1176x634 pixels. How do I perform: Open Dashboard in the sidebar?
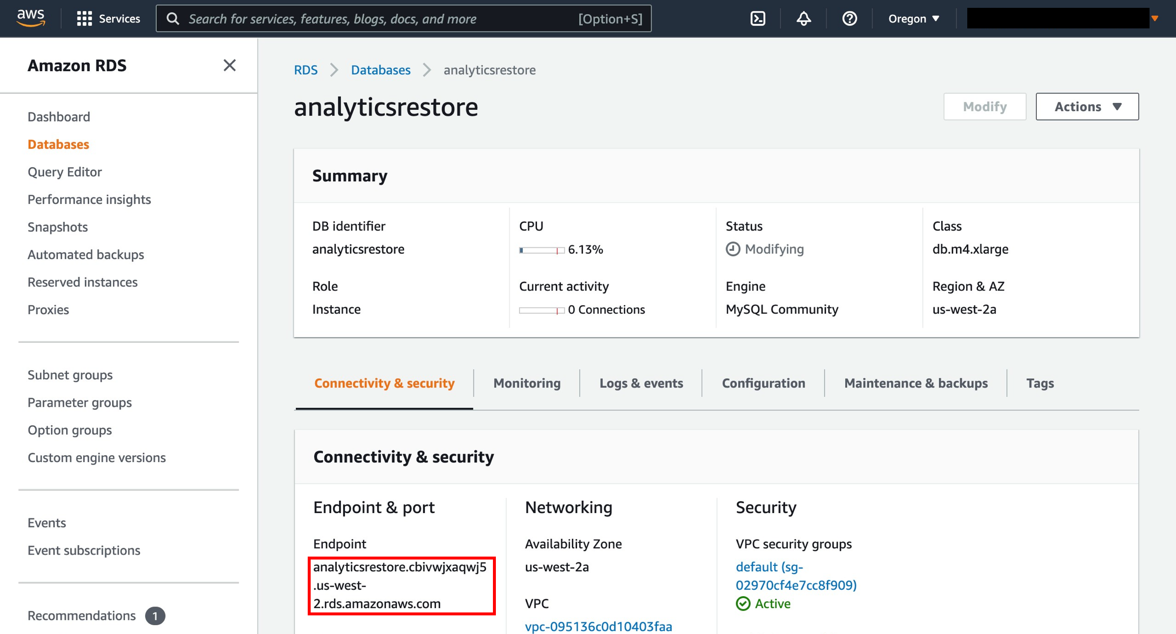pyautogui.click(x=59, y=117)
